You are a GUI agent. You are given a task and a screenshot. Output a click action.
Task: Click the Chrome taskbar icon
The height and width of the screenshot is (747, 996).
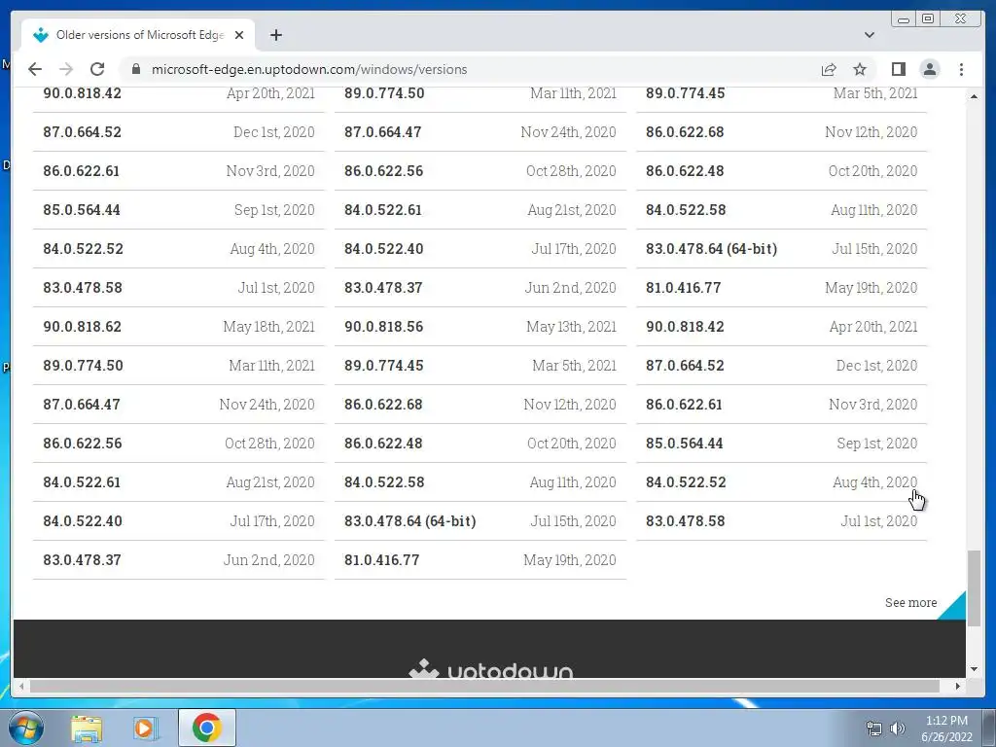point(206,728)
